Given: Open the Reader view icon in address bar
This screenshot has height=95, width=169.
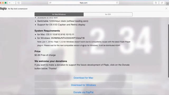Looking at the screenshot, I should [x=50, y=3].
